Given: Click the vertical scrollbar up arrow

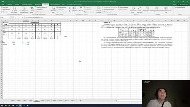Looking at the screenshot, I should point(189,21).
